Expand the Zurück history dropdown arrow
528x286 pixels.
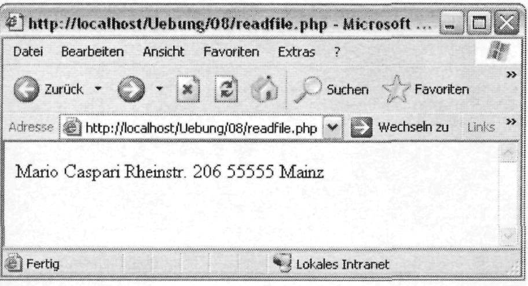(x=98, y=89)
